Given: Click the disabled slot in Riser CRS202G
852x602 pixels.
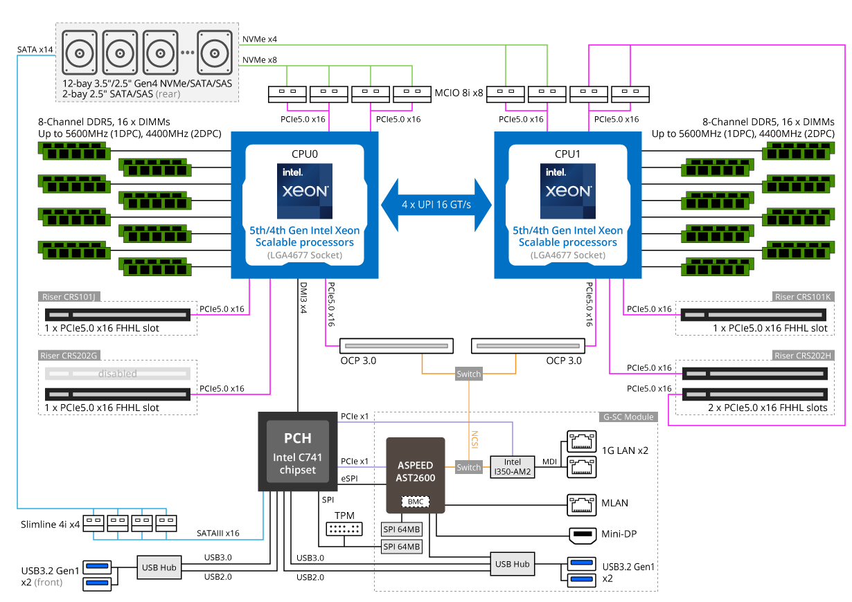Looking at the screenshot, I should (x=118, y=374).
